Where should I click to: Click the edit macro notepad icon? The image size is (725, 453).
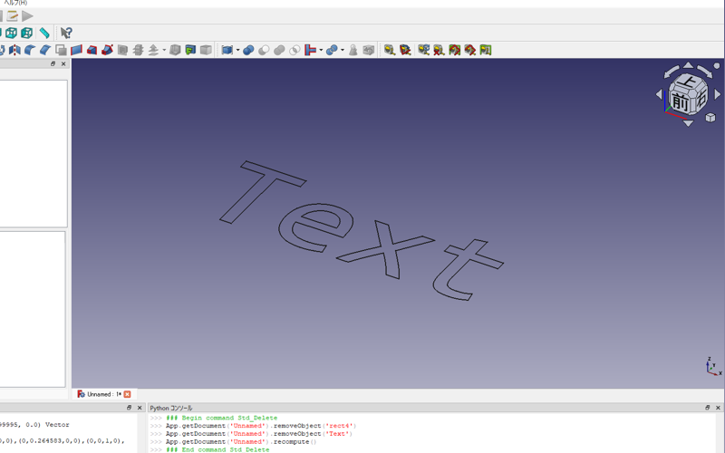13,15
